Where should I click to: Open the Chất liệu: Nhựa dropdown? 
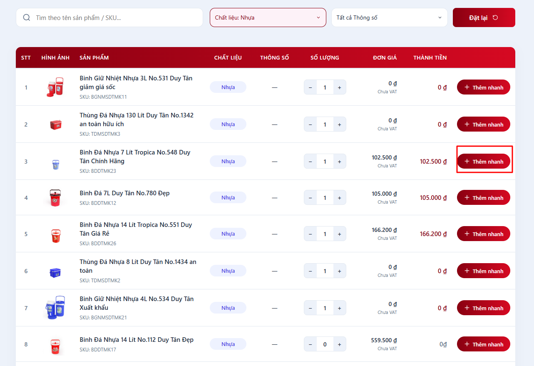point(268,17)
